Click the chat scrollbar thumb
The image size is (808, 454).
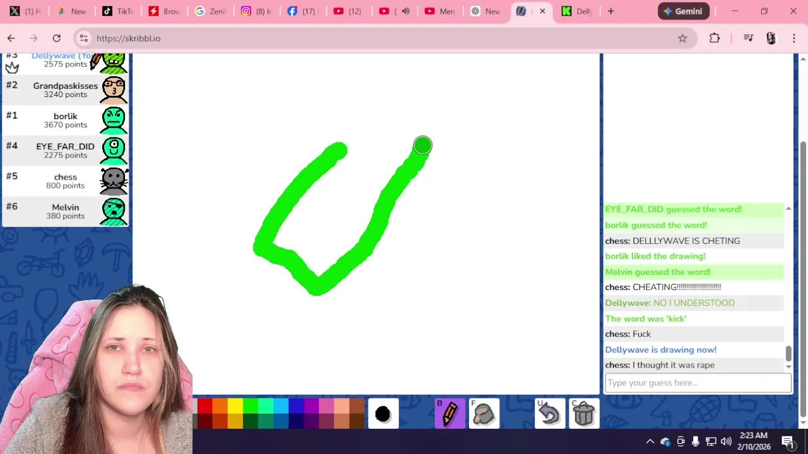788,354
